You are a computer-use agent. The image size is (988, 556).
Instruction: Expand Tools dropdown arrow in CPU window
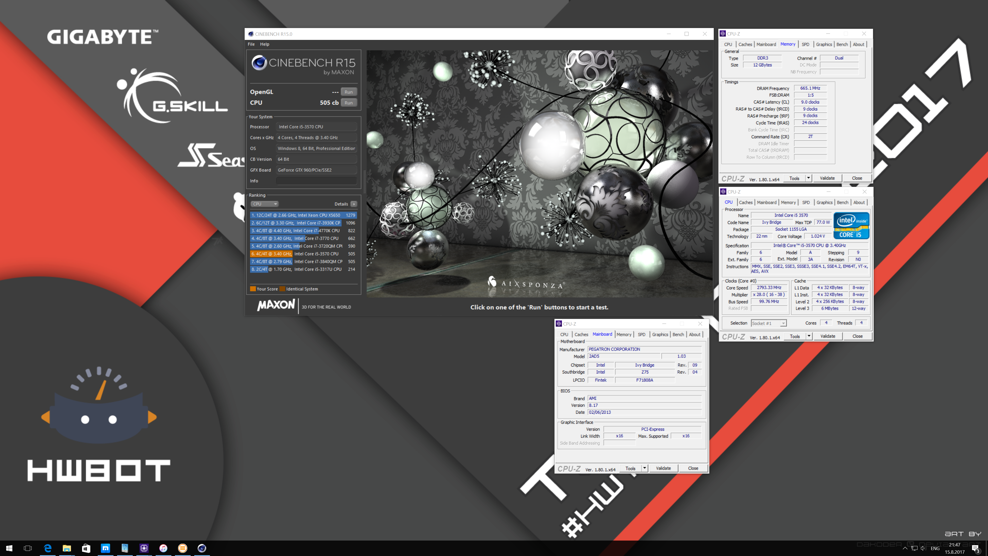[809, 336]
